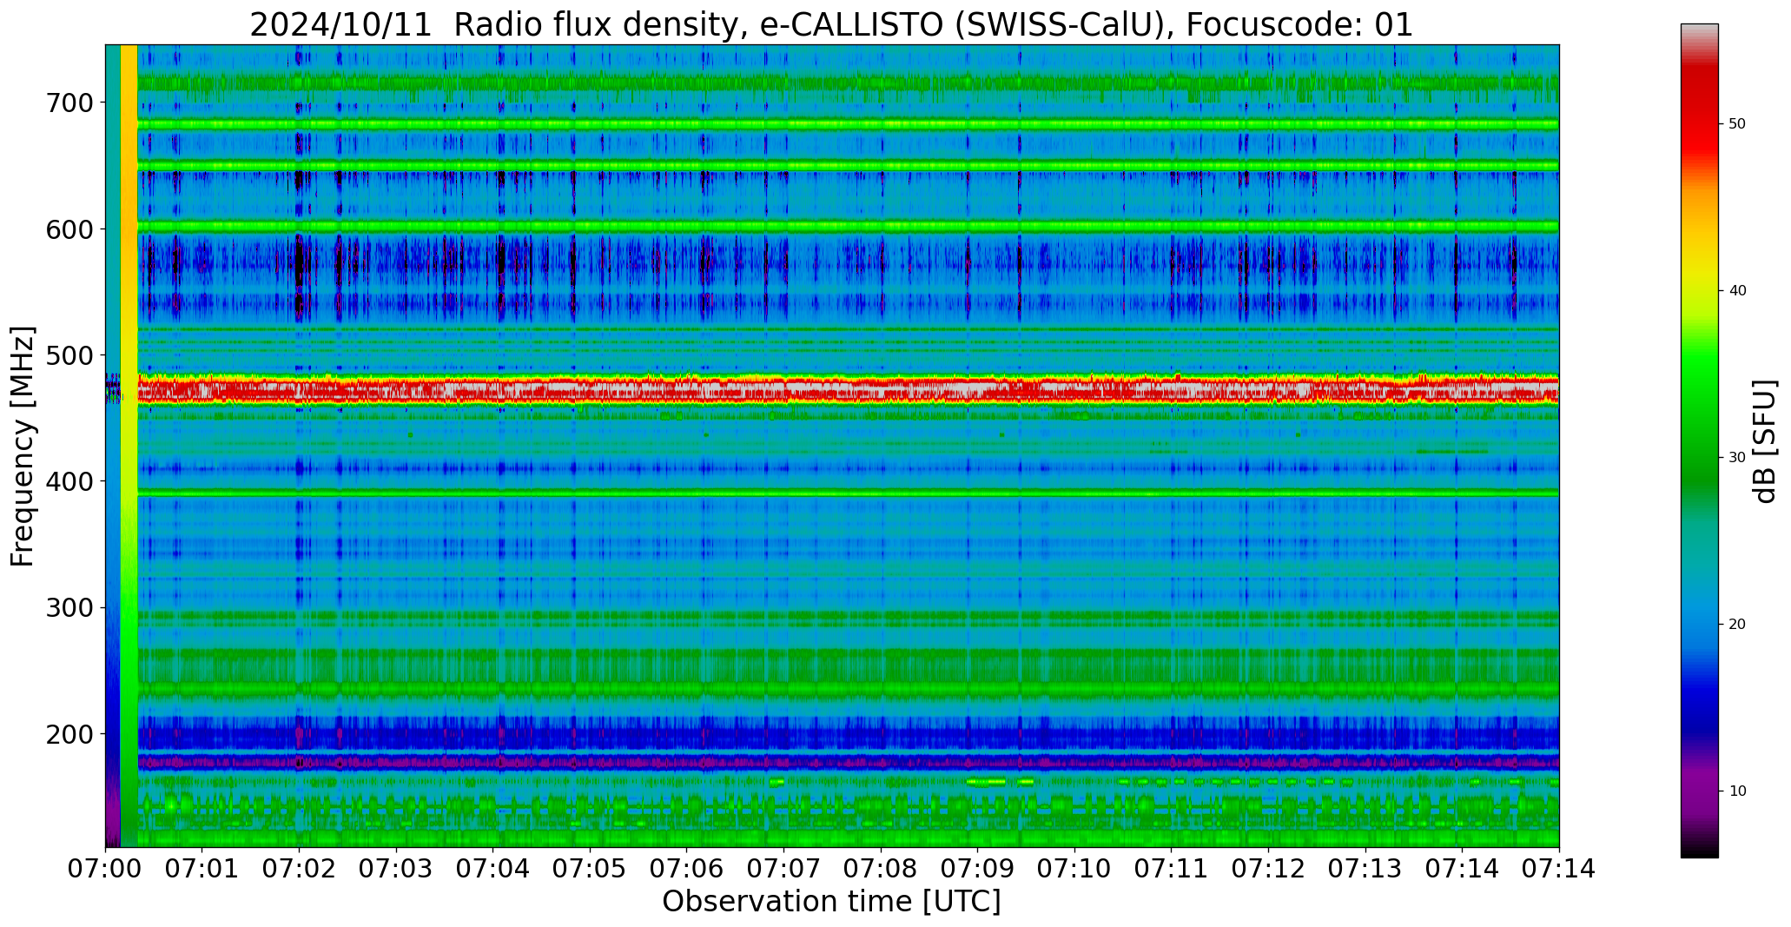Viewport: 1791px width, 927px height.
Task: Click the 'dB [SFU]' colorbar label
Action: click(1764, 441)
